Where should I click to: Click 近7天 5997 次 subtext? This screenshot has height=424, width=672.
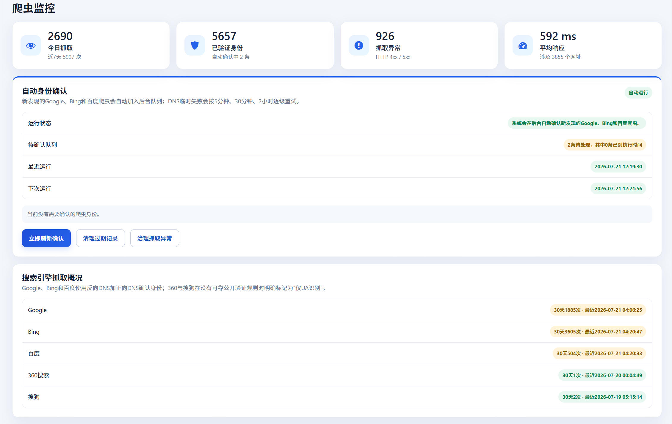(x=65, y=57)
